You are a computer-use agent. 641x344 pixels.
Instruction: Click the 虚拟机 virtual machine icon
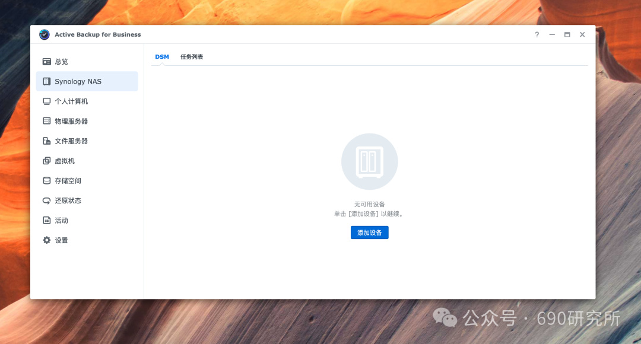[47, 161]
